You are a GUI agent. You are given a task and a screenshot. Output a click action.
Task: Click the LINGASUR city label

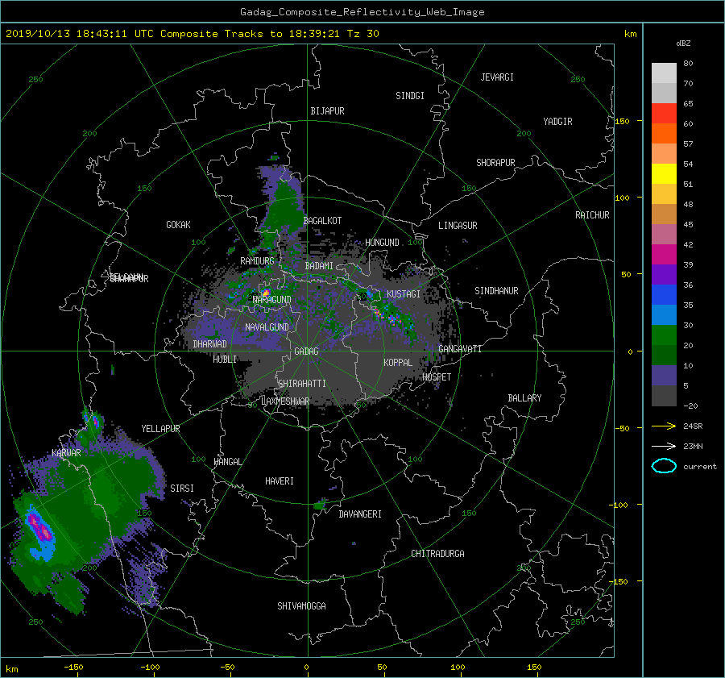click(458, 226)
